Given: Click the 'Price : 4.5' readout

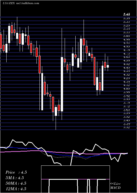Looking at the screenshot, I should (x=16, y=172).
